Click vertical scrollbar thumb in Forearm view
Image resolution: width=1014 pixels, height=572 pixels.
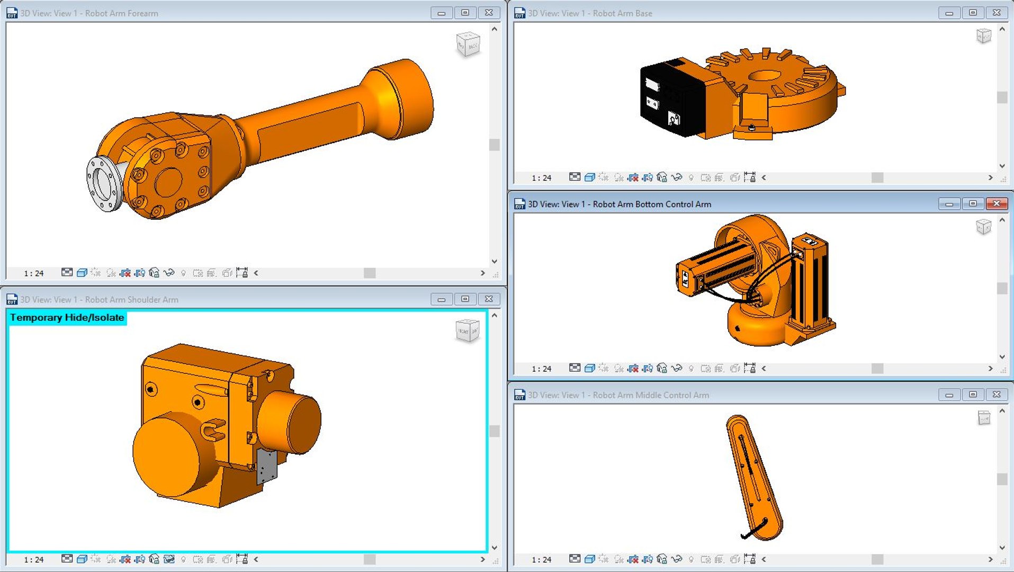[x=495, y=145]
